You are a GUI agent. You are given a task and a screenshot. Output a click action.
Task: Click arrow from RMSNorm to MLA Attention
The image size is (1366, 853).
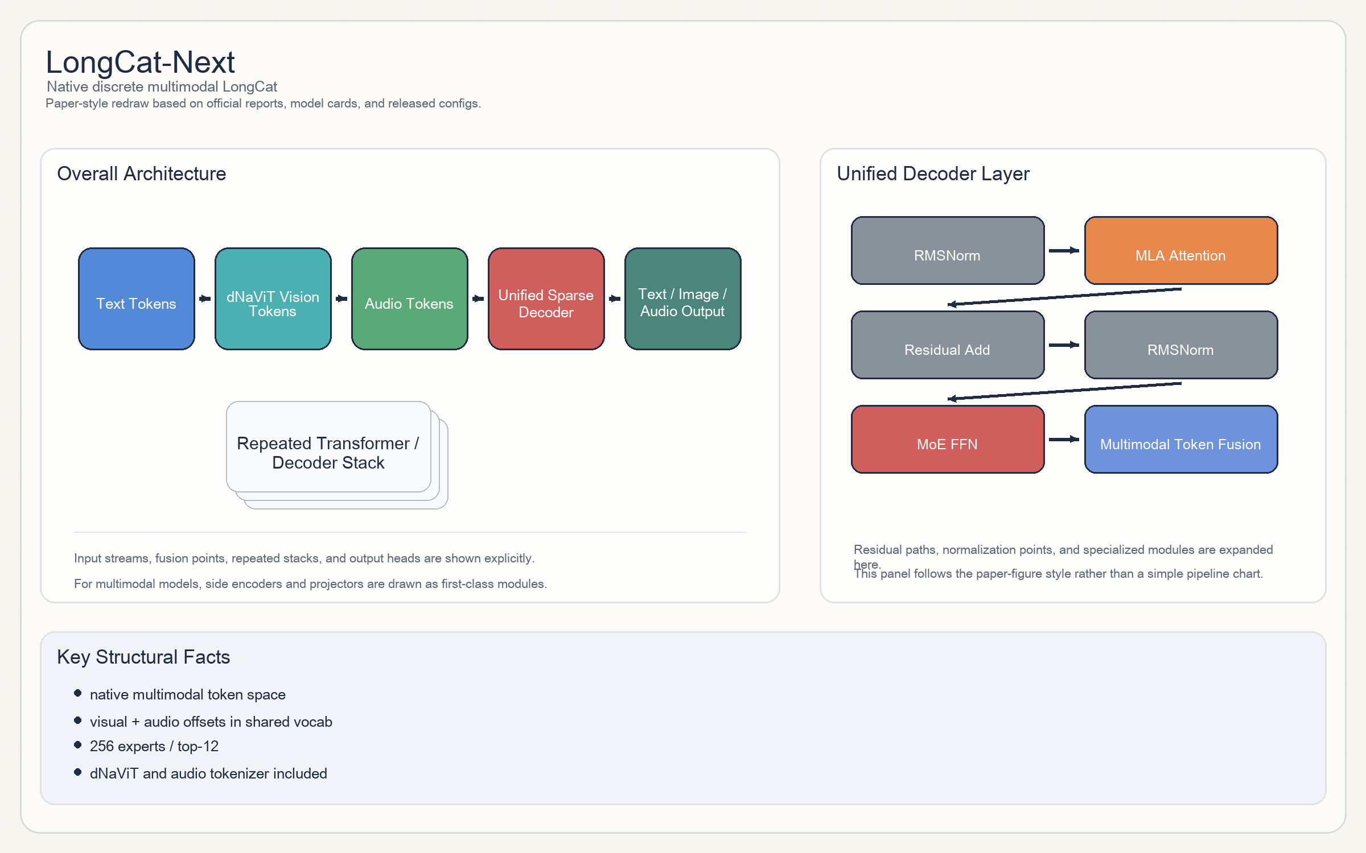coord(1064,250)
